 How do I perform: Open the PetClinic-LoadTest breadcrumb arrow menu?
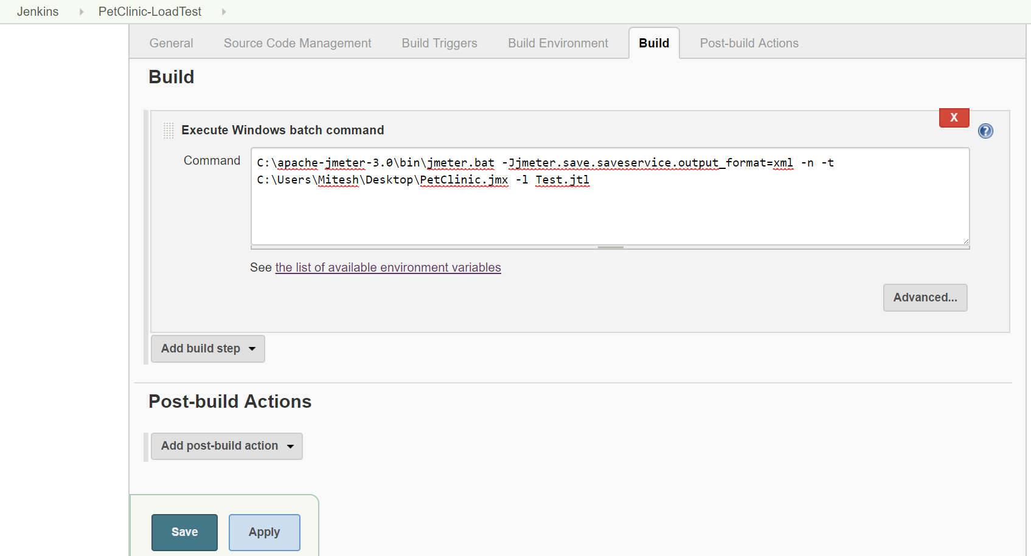point(224,12)
